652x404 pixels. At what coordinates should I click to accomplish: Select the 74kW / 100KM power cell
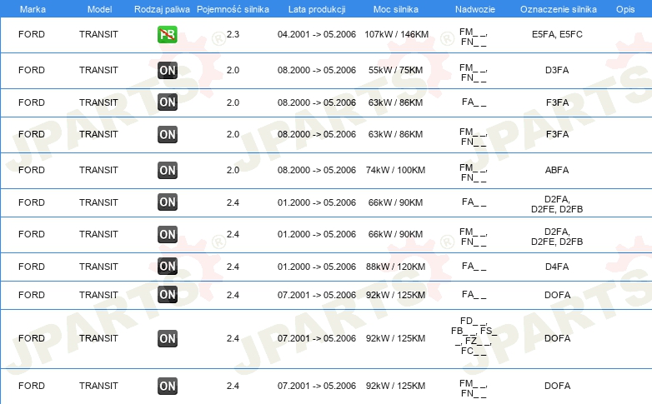395,171
